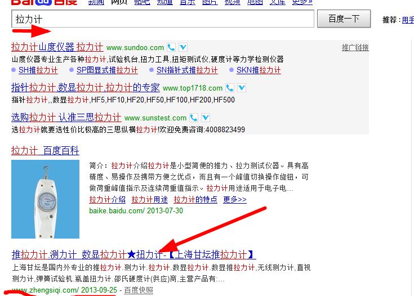Click the Baidu logo
This screenshot has height=296, width=414.
pos(44,2)
